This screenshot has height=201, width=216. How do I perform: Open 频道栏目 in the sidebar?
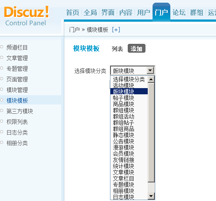(17, 47)
